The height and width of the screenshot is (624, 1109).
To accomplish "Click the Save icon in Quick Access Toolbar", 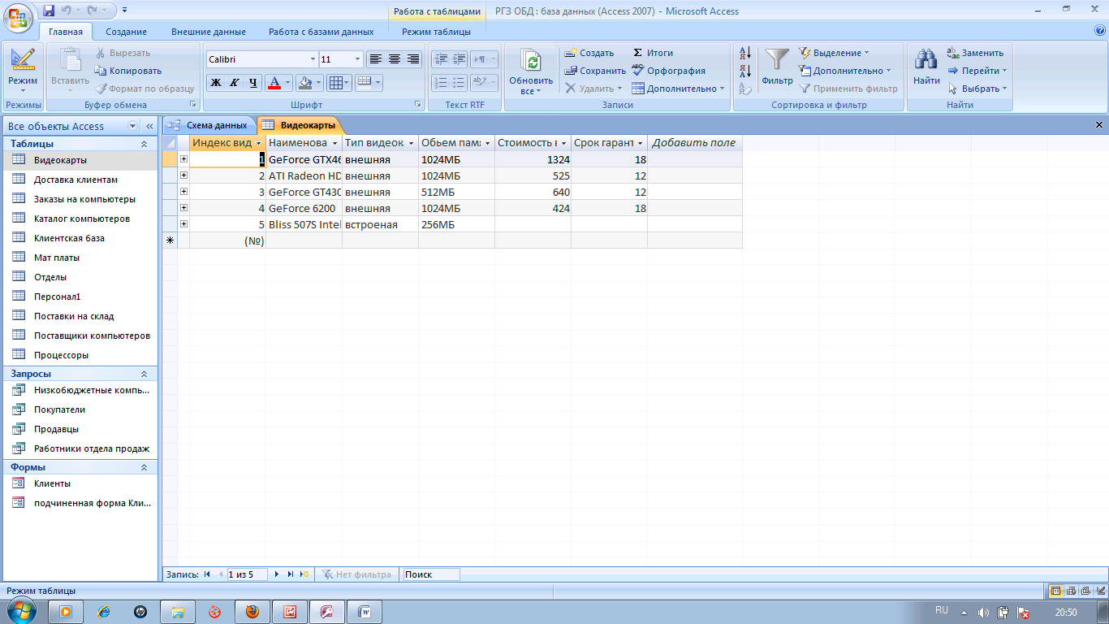I will point(49,11).
